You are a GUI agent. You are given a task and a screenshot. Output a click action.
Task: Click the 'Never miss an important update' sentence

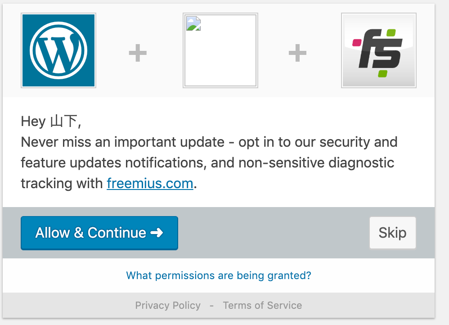click(x=123, y=142)
